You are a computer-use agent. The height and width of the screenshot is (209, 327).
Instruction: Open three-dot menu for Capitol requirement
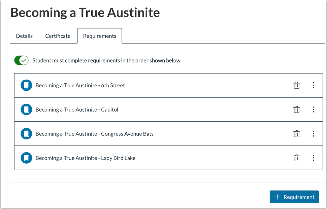tap(313, 110)
